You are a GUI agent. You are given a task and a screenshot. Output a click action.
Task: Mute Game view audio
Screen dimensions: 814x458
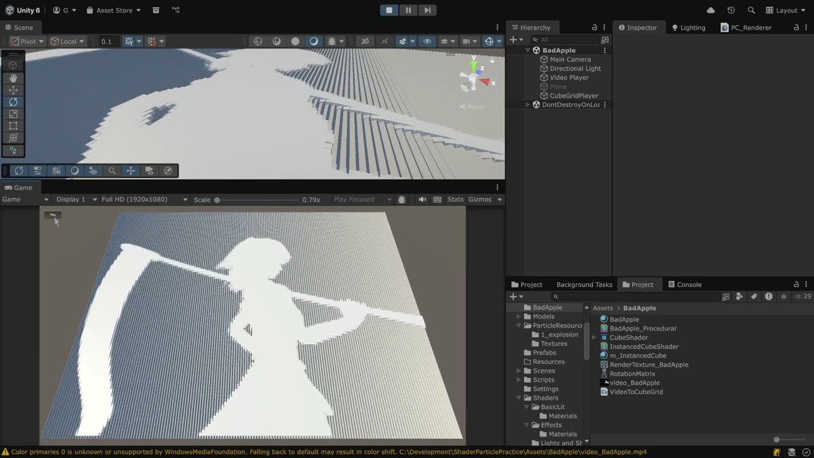coord(422,200)
